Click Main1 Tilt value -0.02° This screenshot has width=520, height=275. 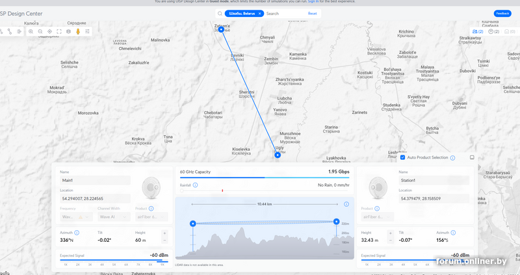pos(105,240)
